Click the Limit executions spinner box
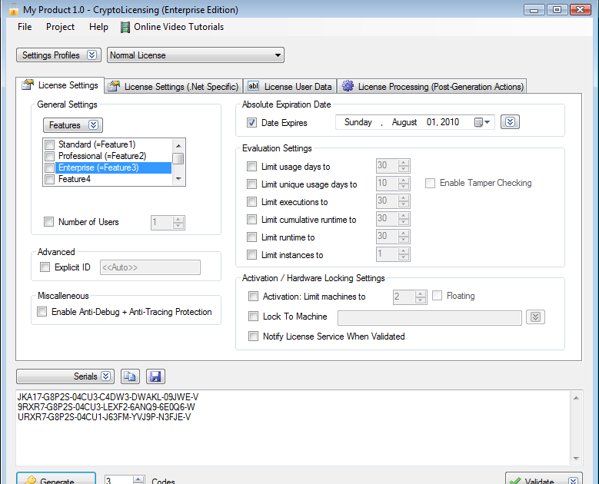The width and height of the screenshot is (599, 484). pyautogui.click(x=393, y=201)
